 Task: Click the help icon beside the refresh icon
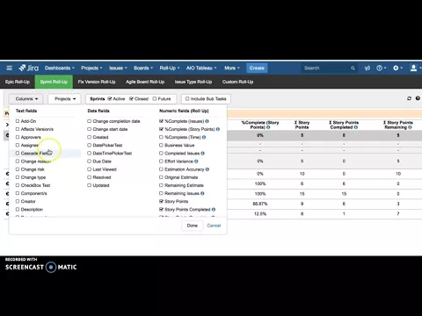coord(418,98)
